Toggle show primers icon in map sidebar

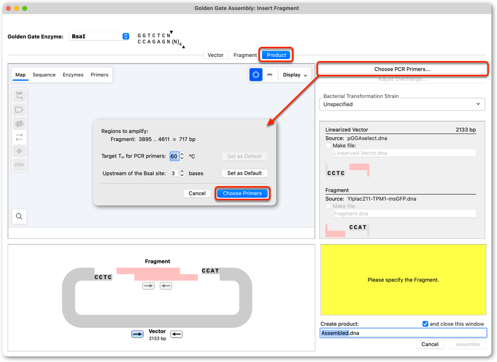19,124
